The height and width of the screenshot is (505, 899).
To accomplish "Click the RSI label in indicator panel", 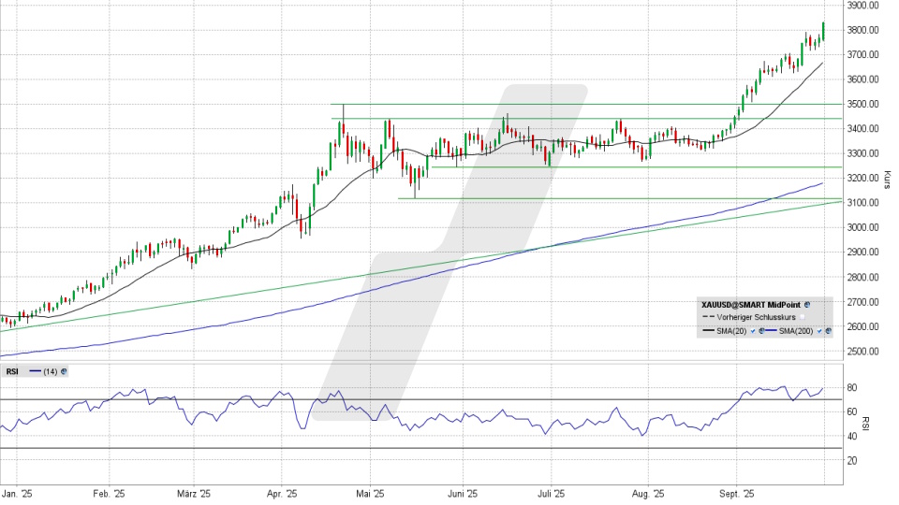I will [x=12, y=371].
